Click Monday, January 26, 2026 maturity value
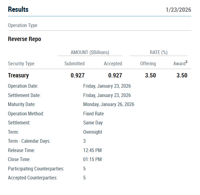This screenshot has height=195, width=200. pyautogui.click(x=109, y=104)
